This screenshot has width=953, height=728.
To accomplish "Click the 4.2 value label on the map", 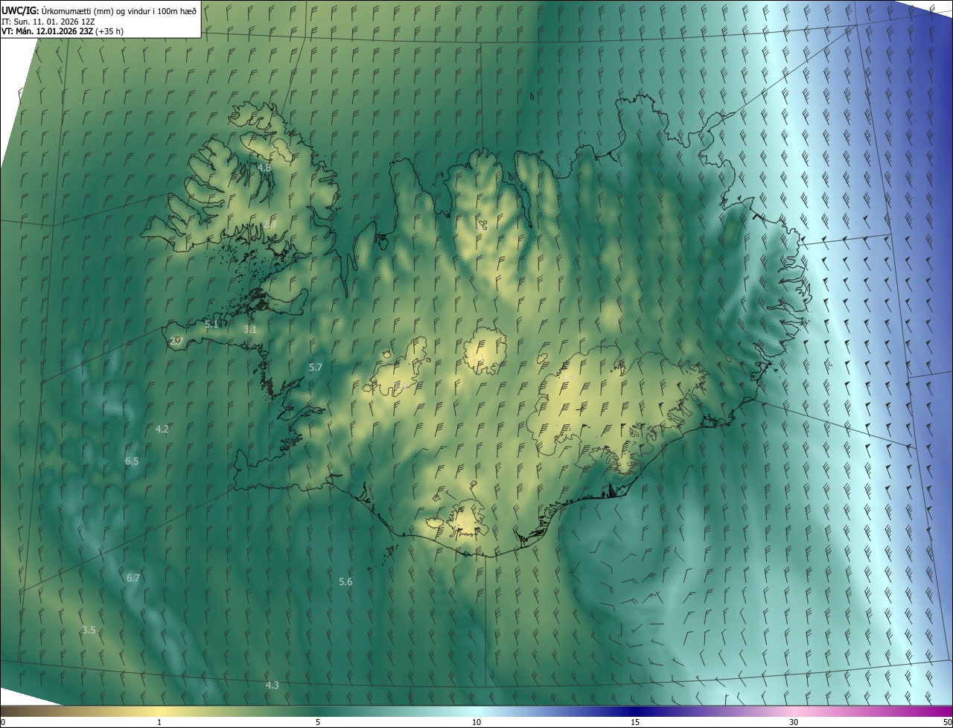I will coord(162,430).
